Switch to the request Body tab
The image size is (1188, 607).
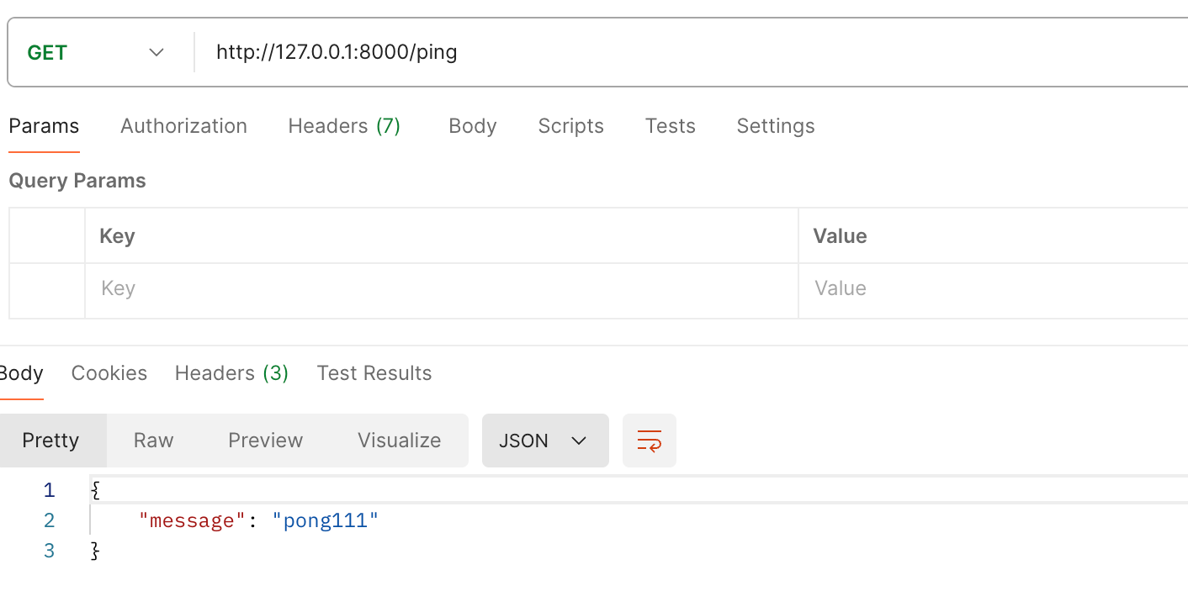tap(472, 125)
